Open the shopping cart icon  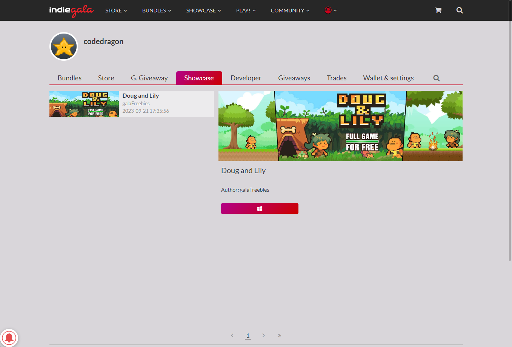438,10
